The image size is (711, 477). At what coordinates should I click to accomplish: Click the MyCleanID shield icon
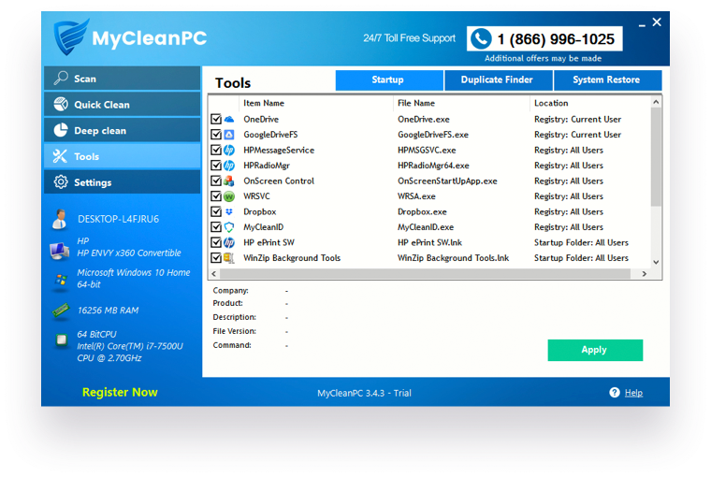click(229, 227)
